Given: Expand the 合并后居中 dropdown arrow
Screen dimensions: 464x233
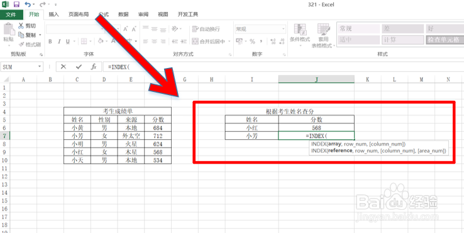Looking at the screenshot, I should click(x=229, y=42).
